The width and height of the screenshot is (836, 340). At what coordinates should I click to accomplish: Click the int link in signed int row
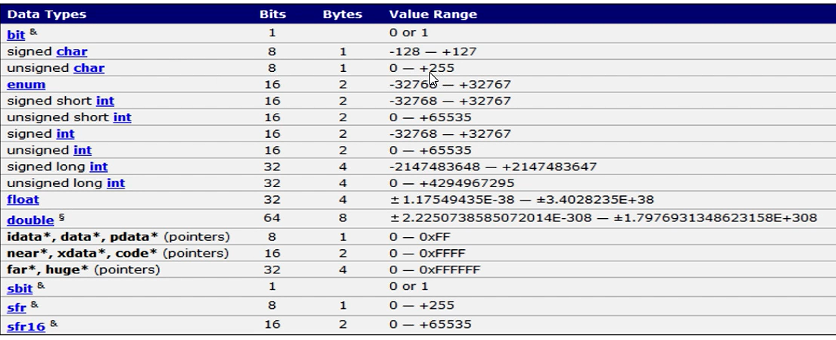click(65, 134)
